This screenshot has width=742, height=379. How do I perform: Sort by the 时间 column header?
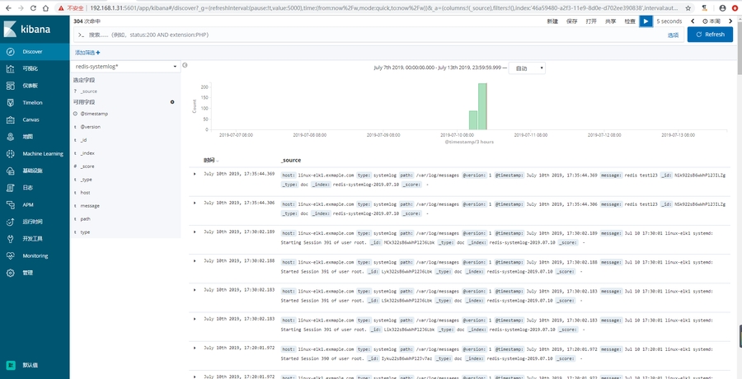(x=210, y=160)
